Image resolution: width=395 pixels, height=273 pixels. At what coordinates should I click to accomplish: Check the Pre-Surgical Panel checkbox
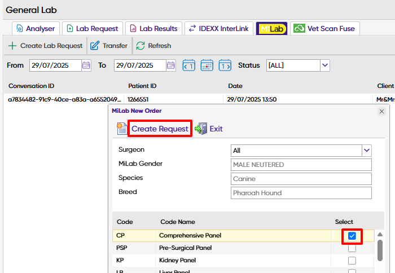click(352, 248)
